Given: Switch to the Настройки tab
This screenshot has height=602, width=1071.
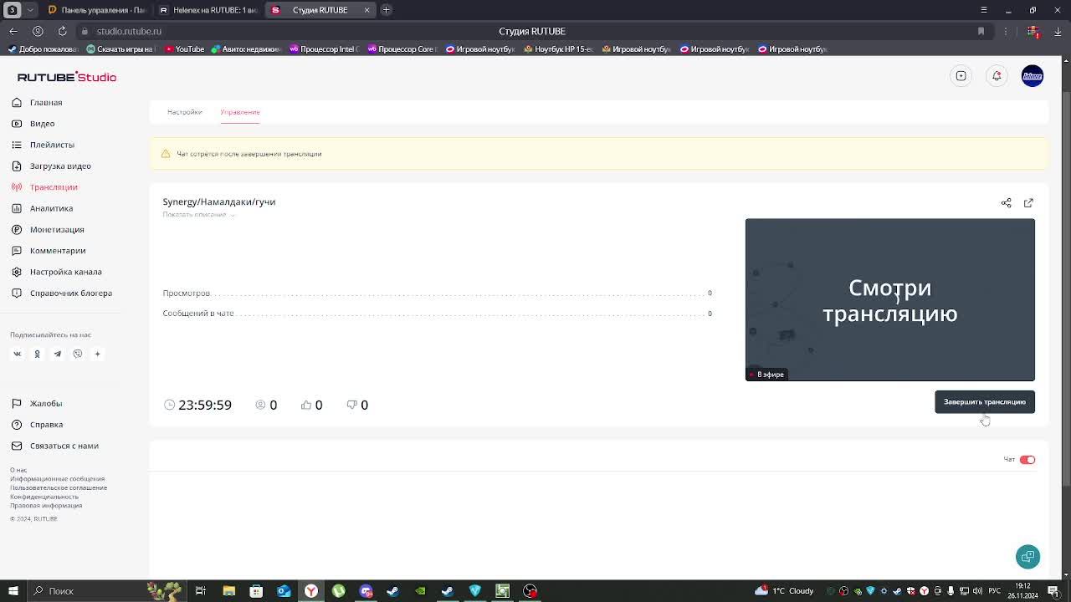Looking at the screenshot, I should tap(184, 112).
